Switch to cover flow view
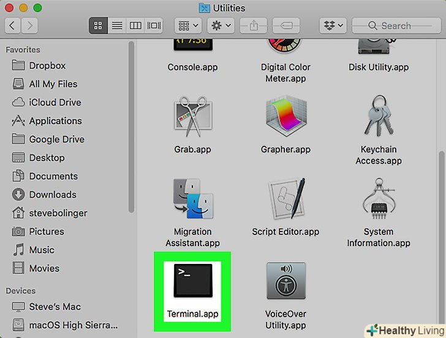Viewport: 446px width, 338px height. (154, 26)
